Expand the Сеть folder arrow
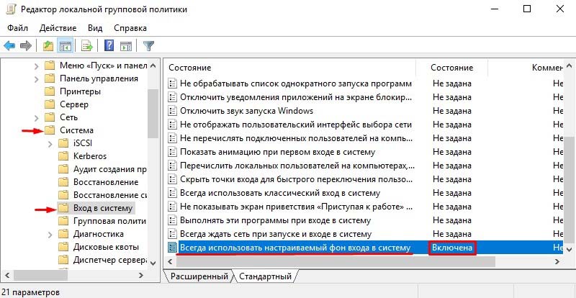 37,117
